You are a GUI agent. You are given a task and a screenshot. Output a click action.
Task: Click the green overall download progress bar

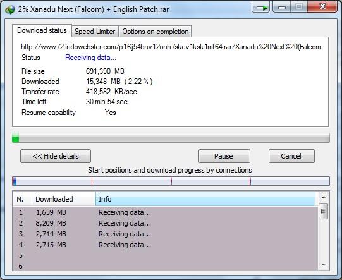[171, 138]
